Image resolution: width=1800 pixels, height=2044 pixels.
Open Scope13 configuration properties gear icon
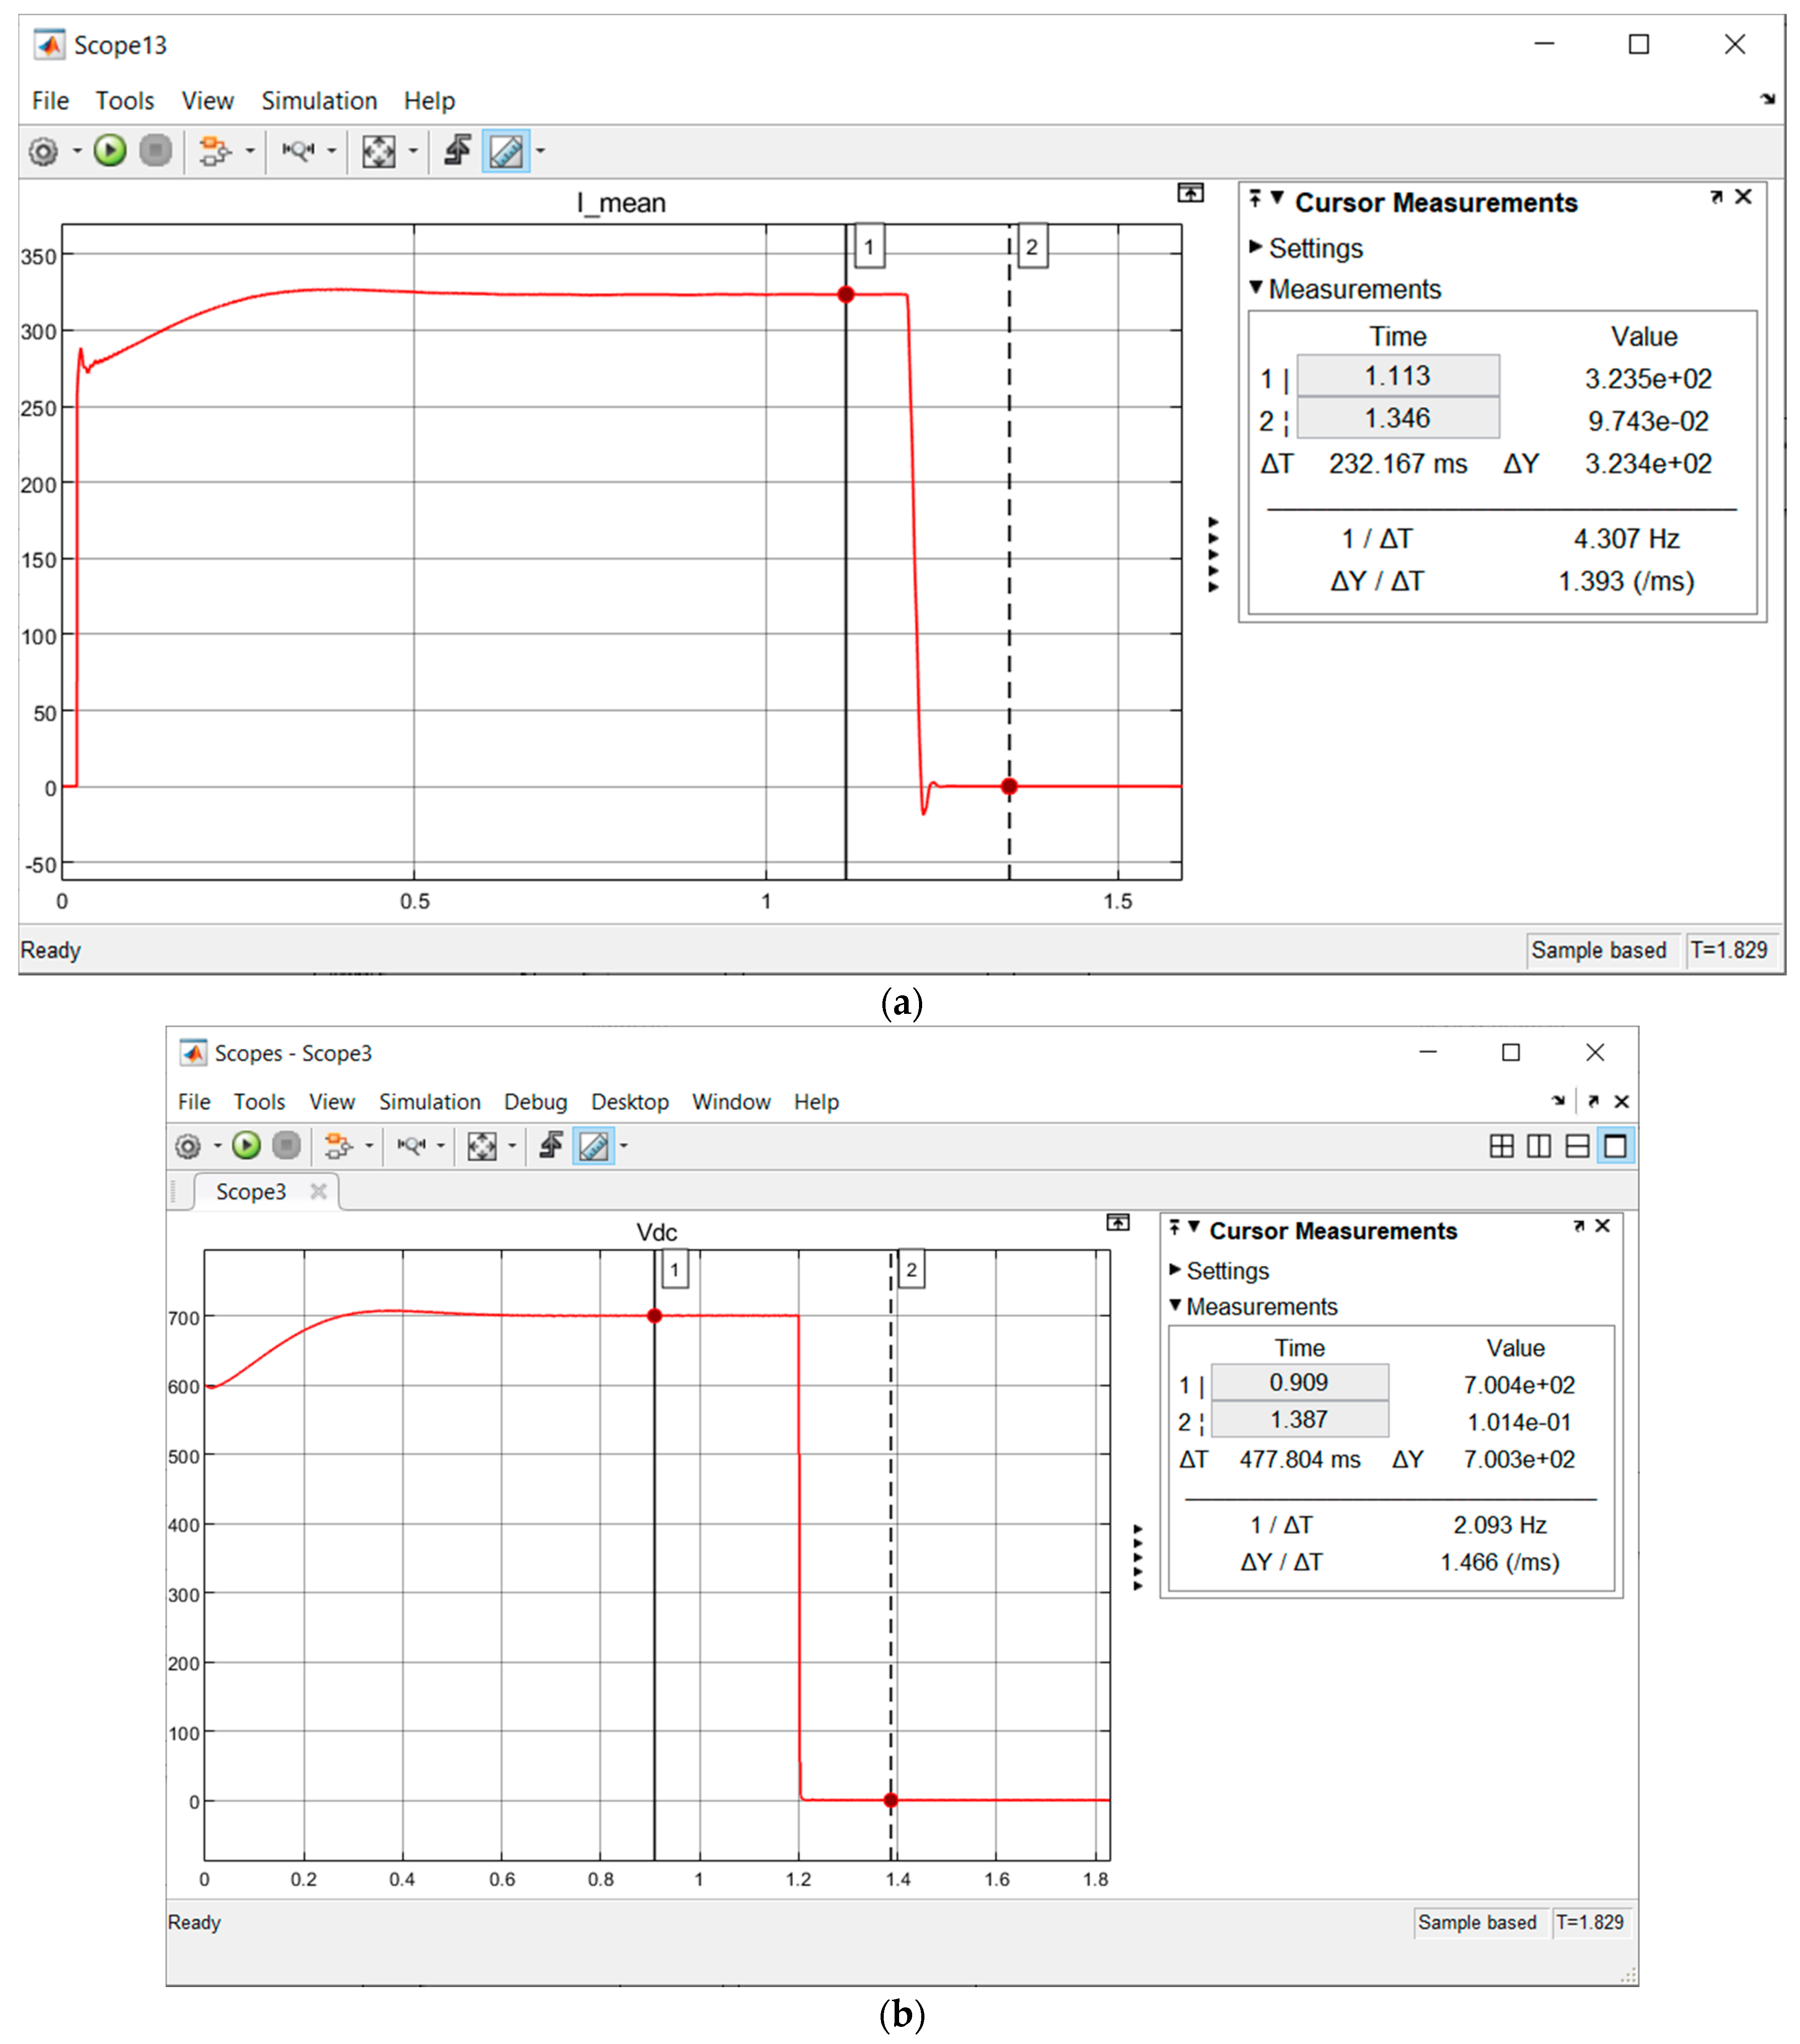tap(43, 152)
